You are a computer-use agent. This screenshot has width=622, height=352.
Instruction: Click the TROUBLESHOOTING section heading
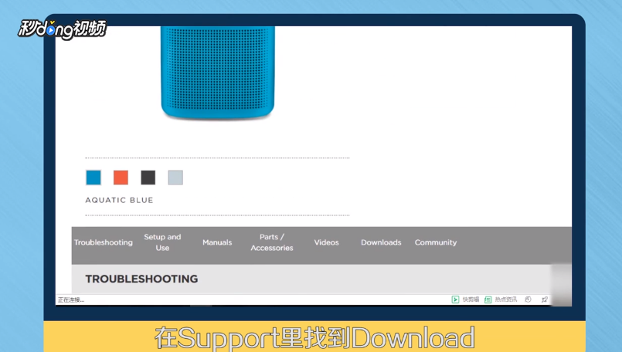(141, 279)
